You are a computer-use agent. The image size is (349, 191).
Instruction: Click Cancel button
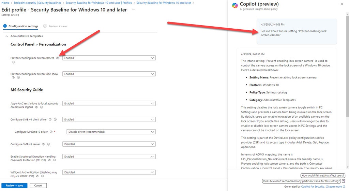[38, 186]
